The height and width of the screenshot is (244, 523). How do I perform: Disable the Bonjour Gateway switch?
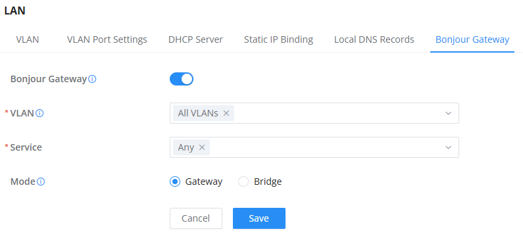pos(182,80)
